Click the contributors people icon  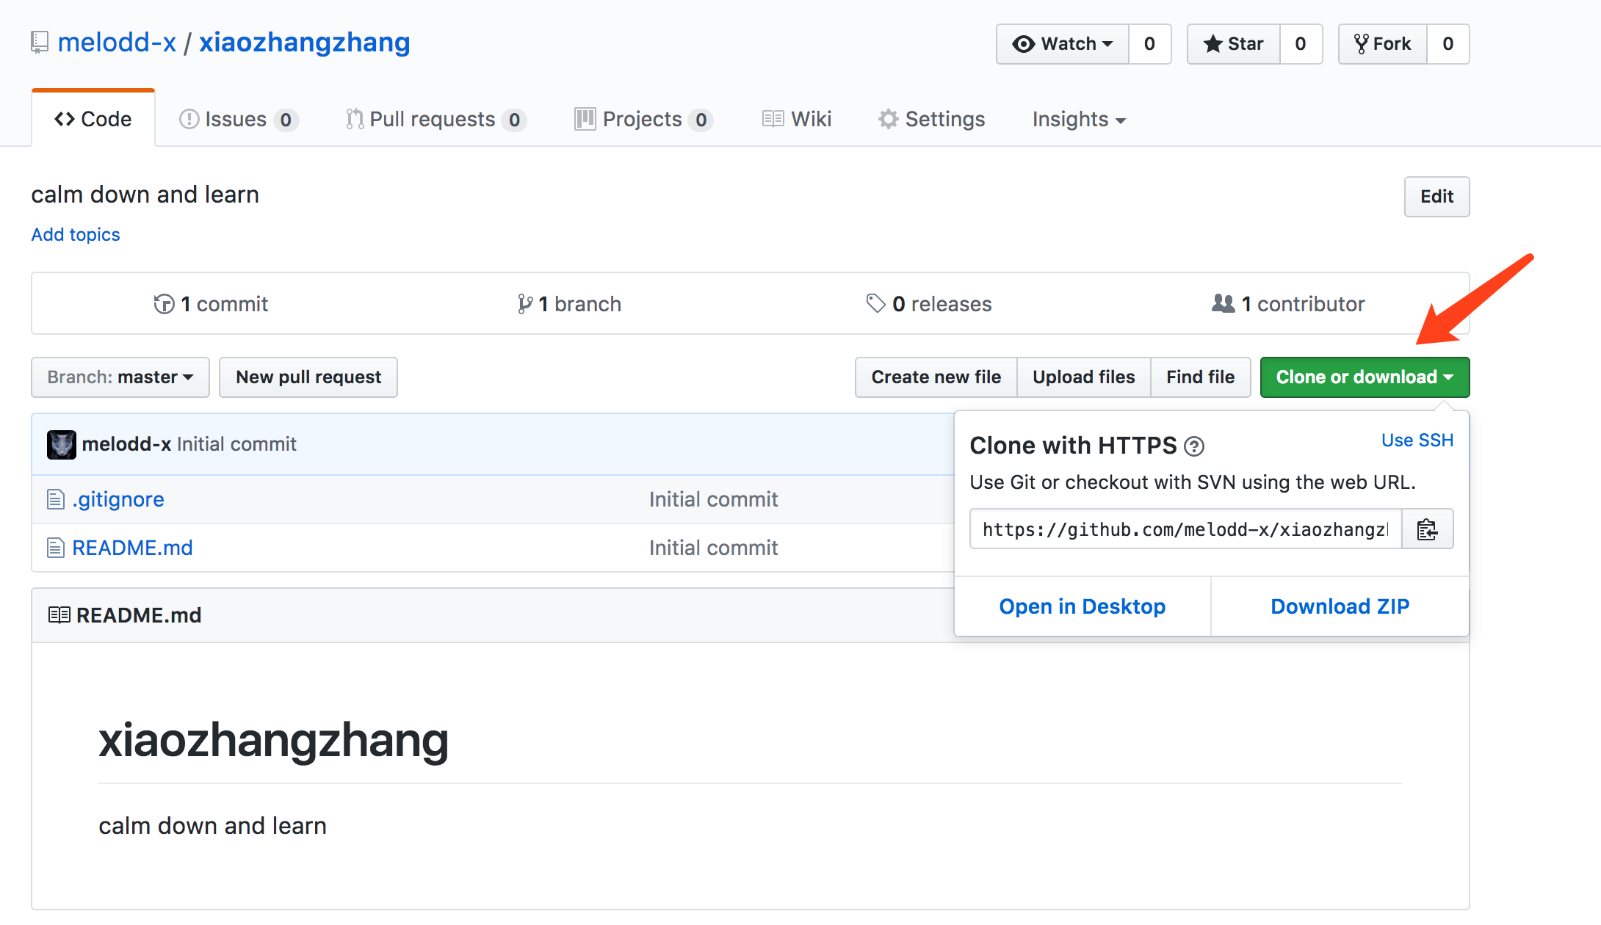click(x=1223, y=303)
